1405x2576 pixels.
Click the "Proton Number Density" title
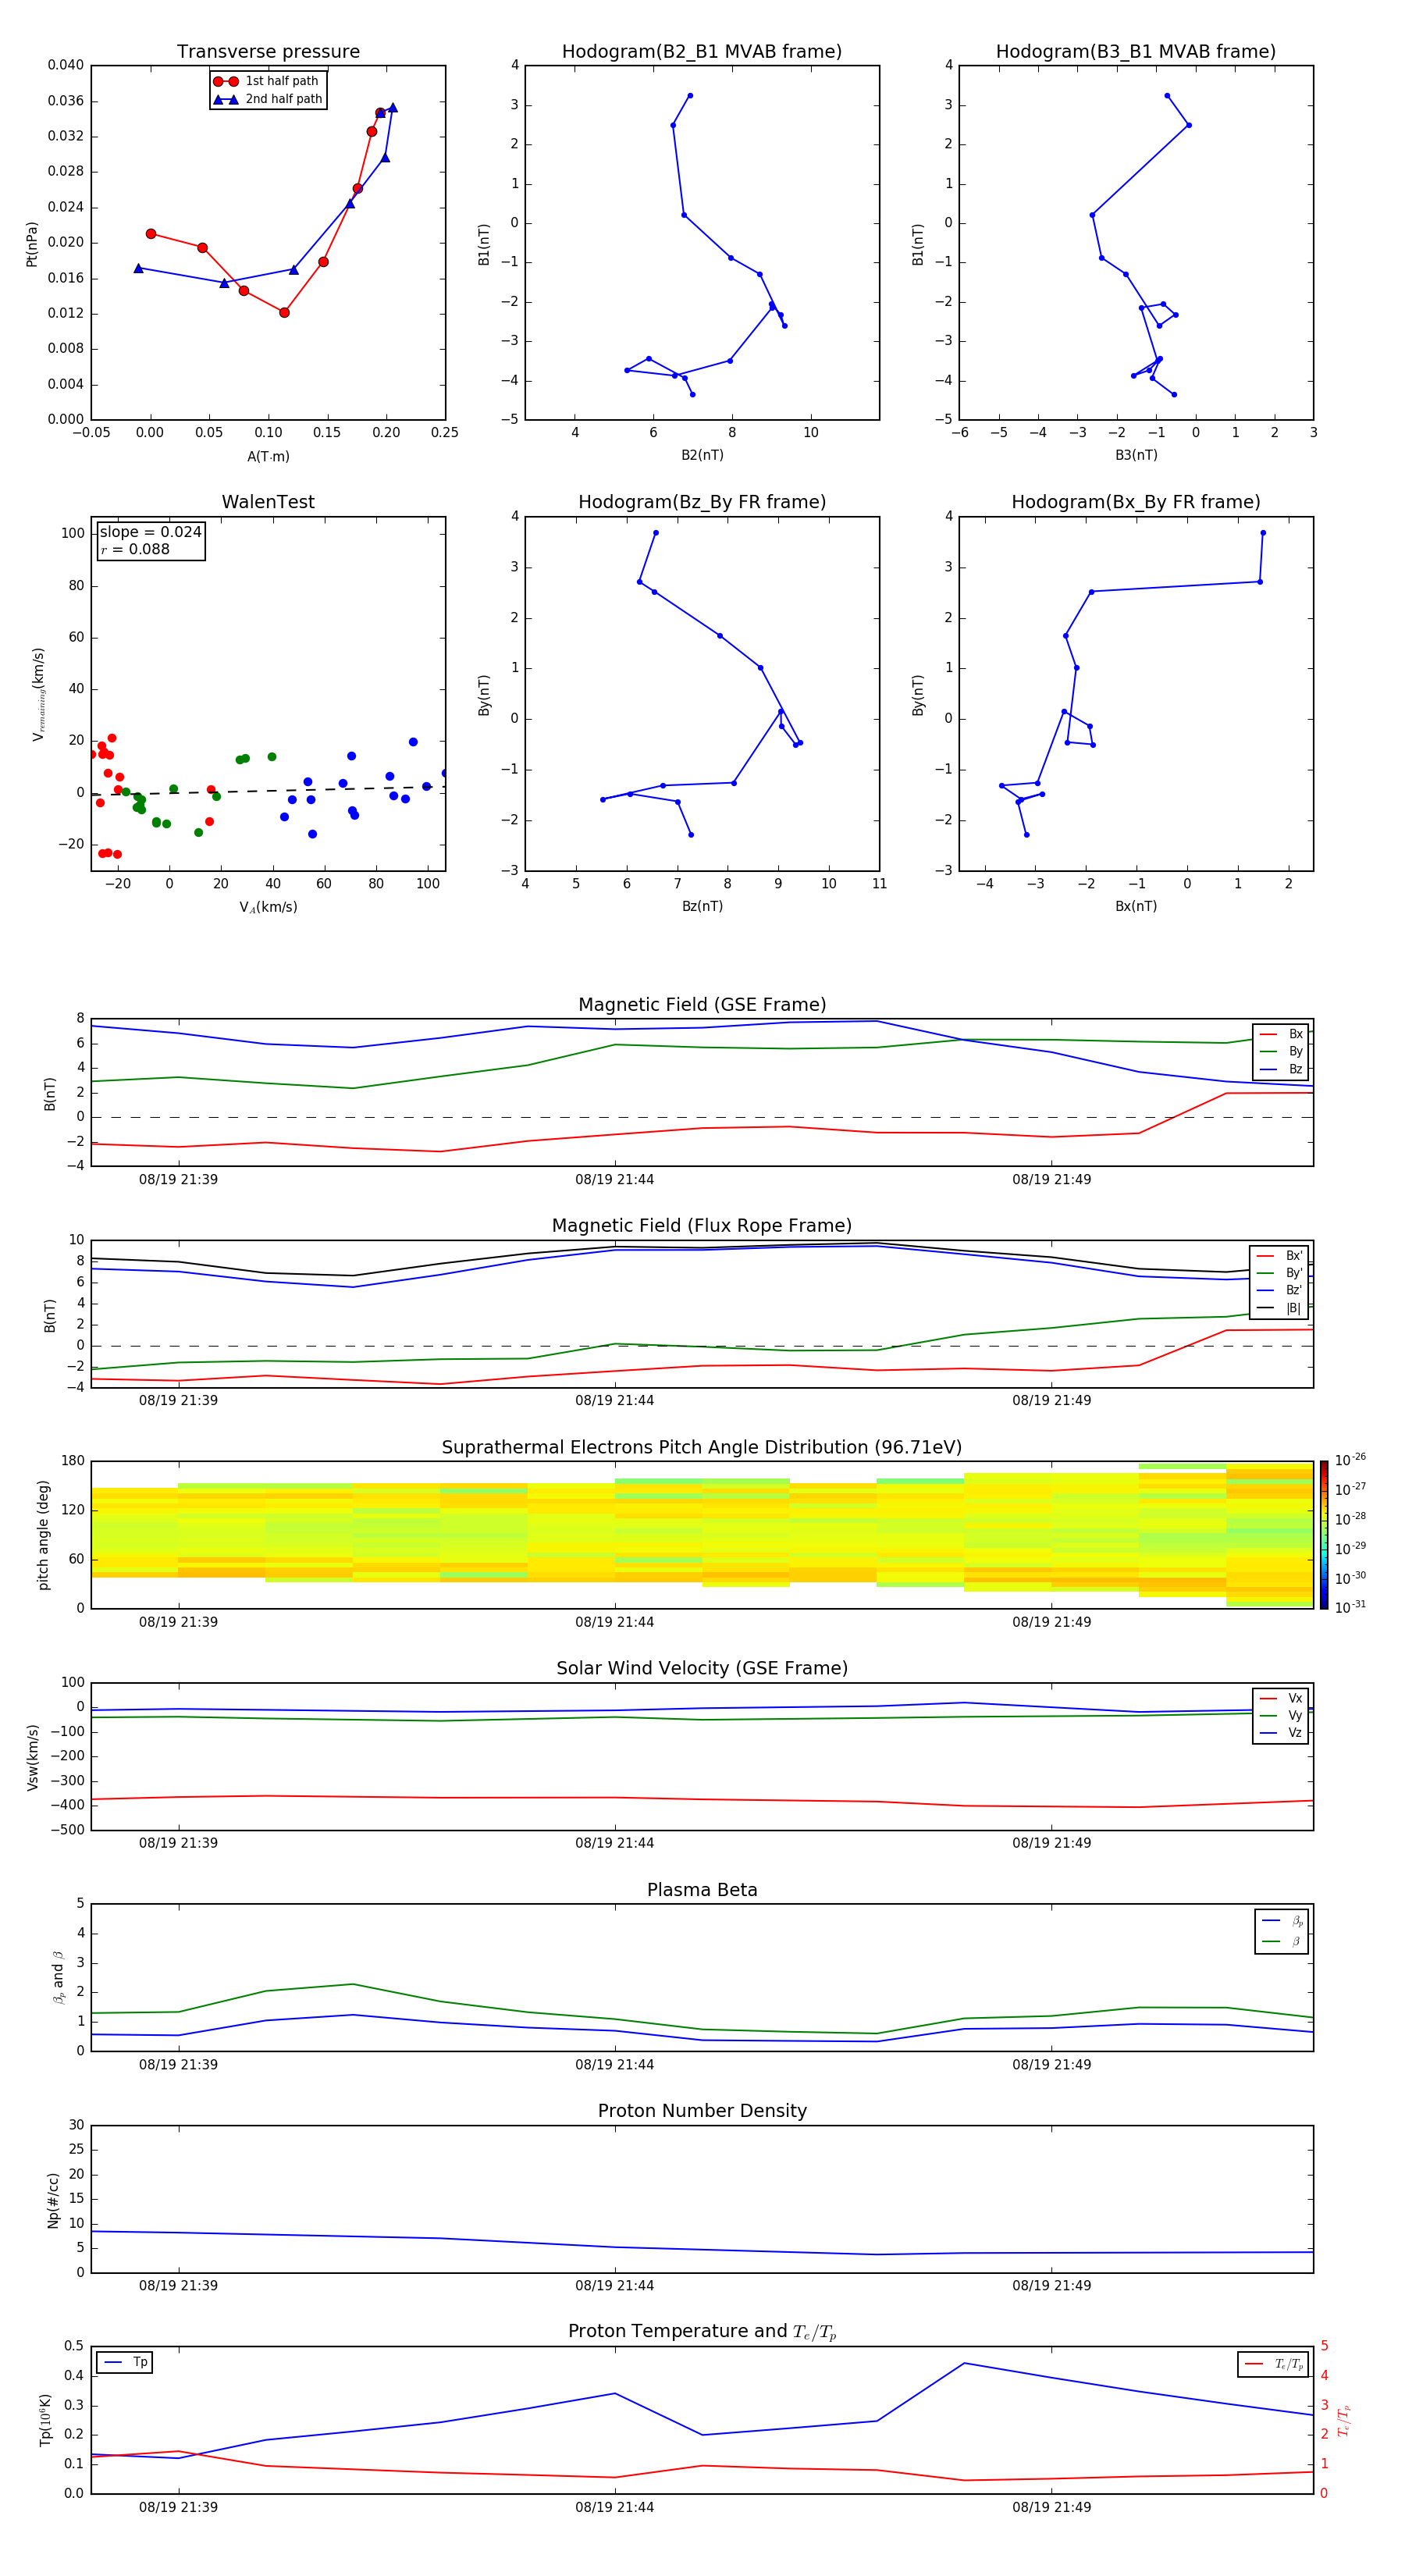[702, 2111]
